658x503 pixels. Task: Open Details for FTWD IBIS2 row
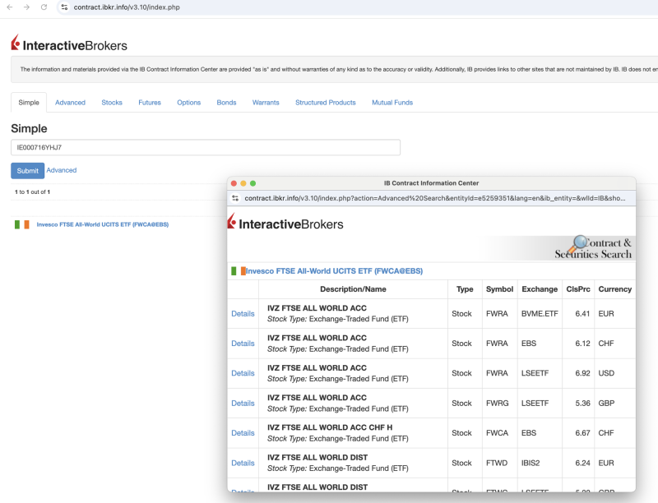[x=243, y=463]
